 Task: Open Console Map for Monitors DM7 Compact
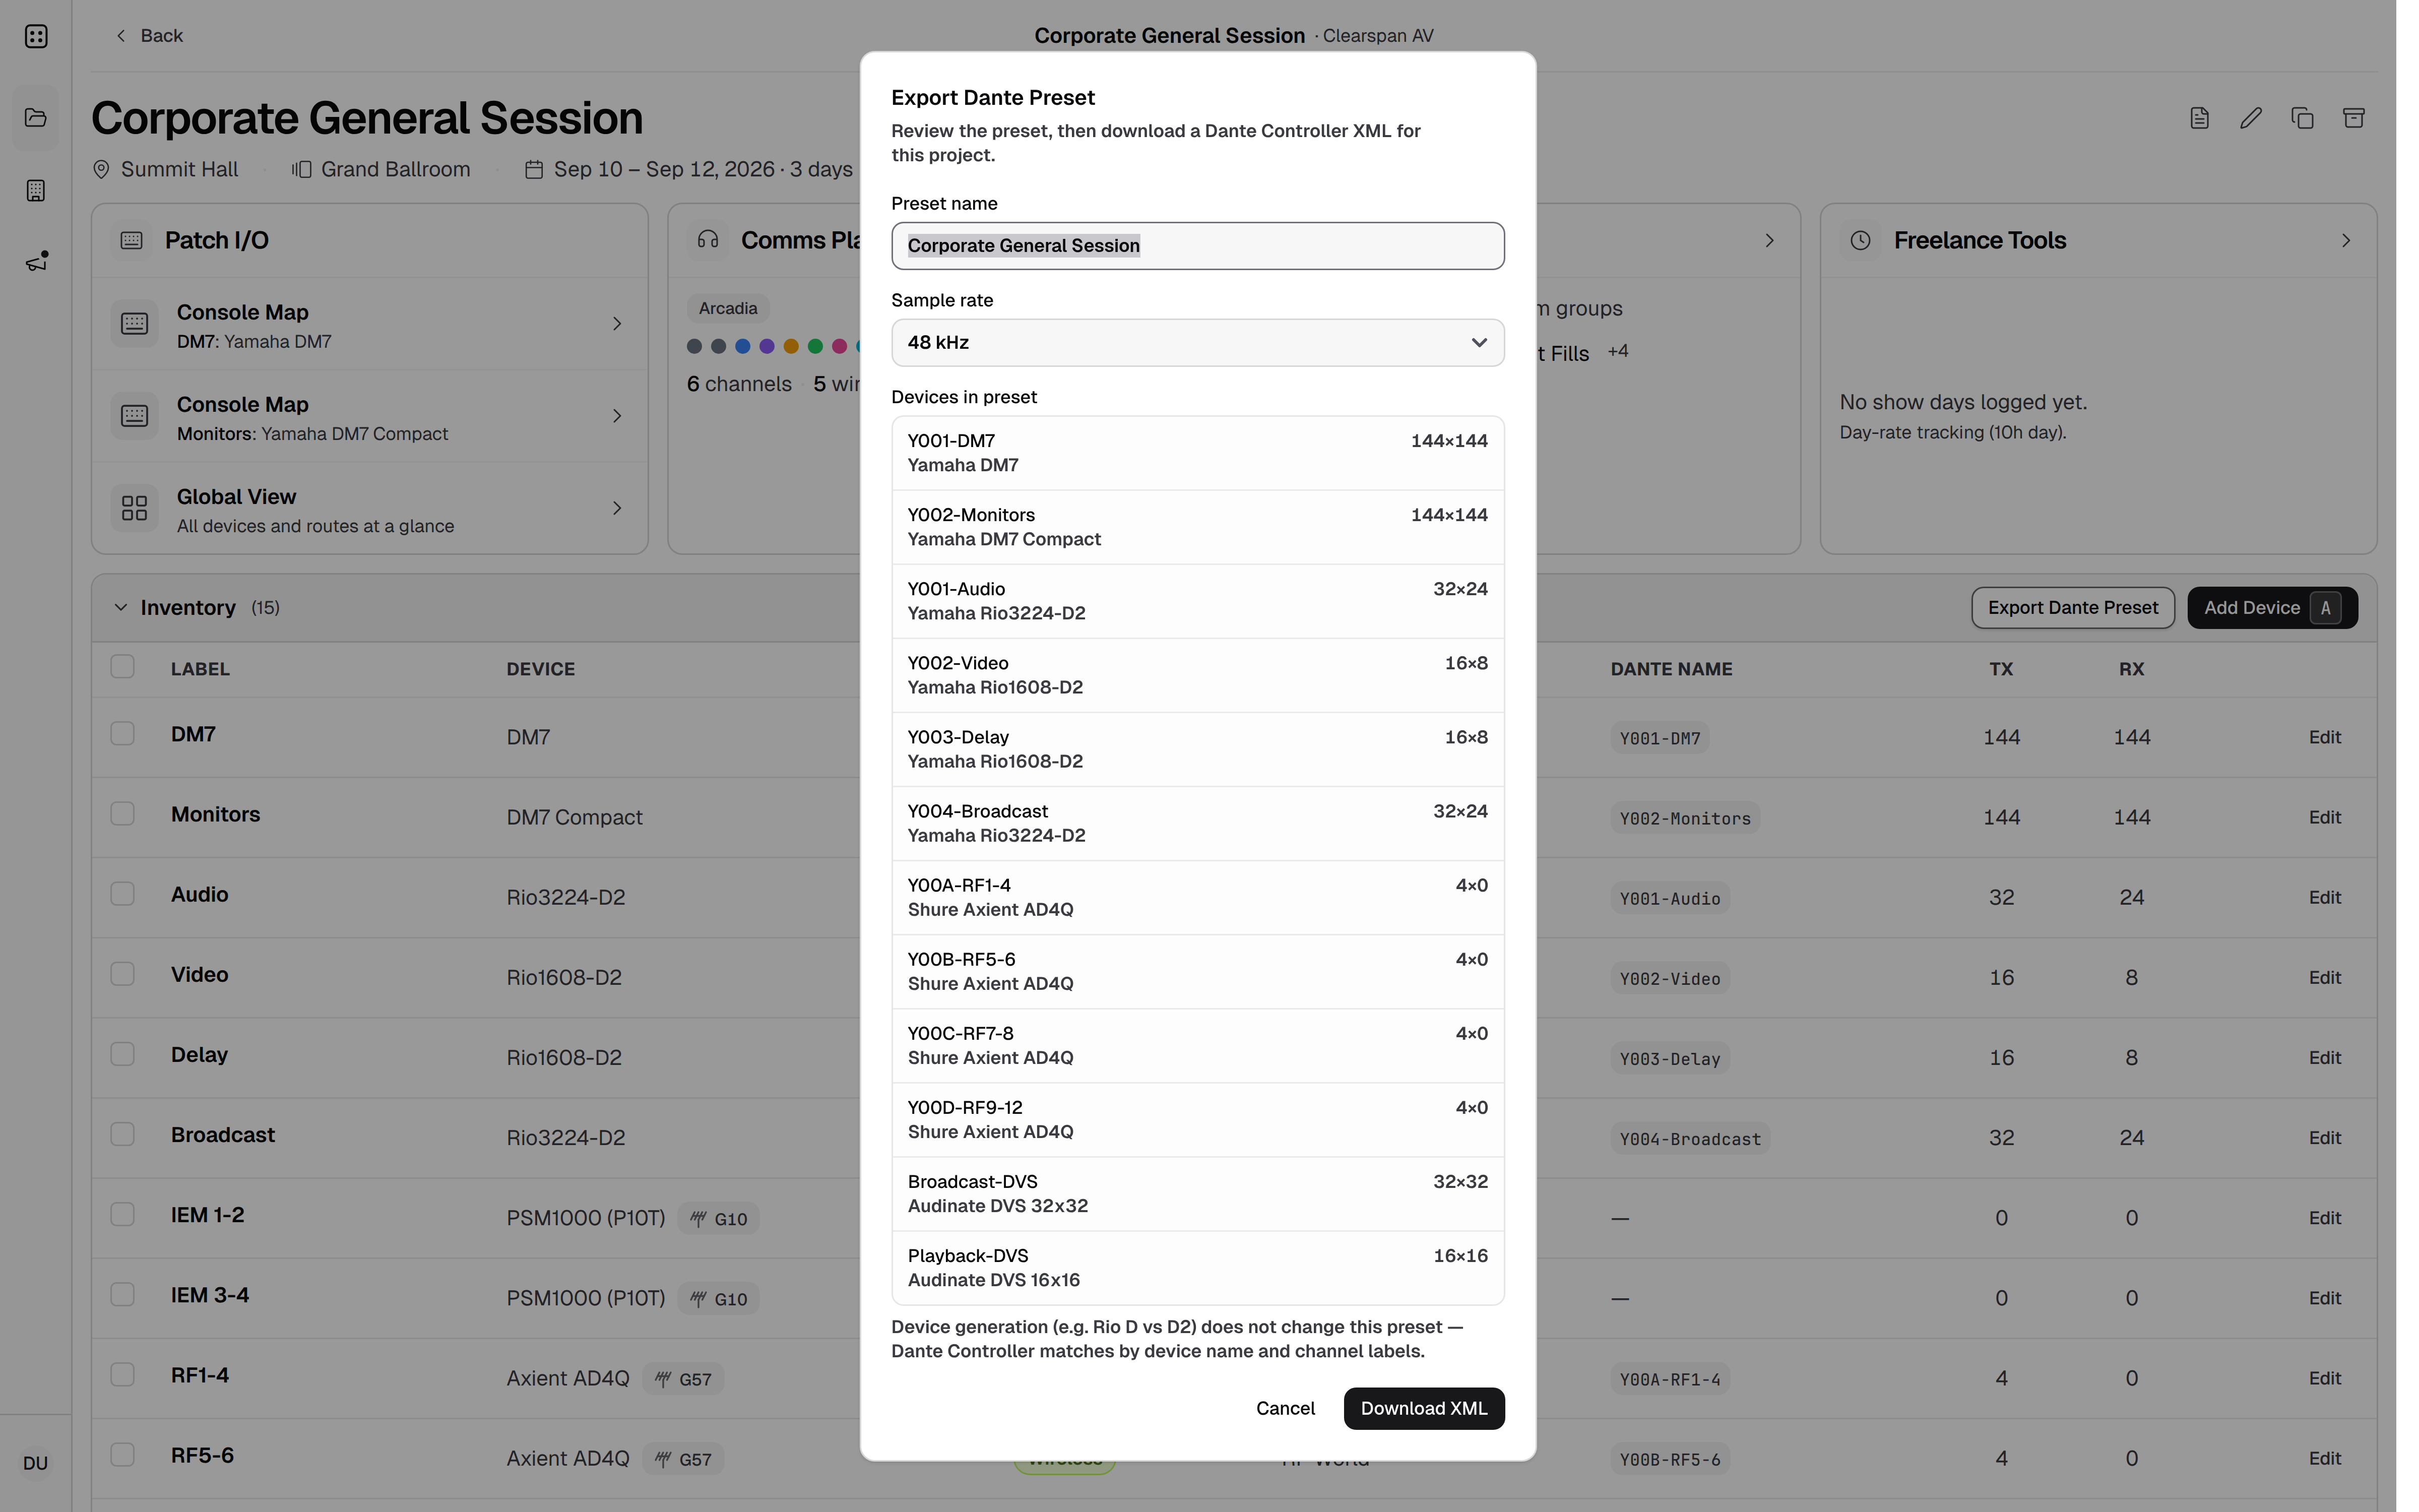(x=370, y=416)
